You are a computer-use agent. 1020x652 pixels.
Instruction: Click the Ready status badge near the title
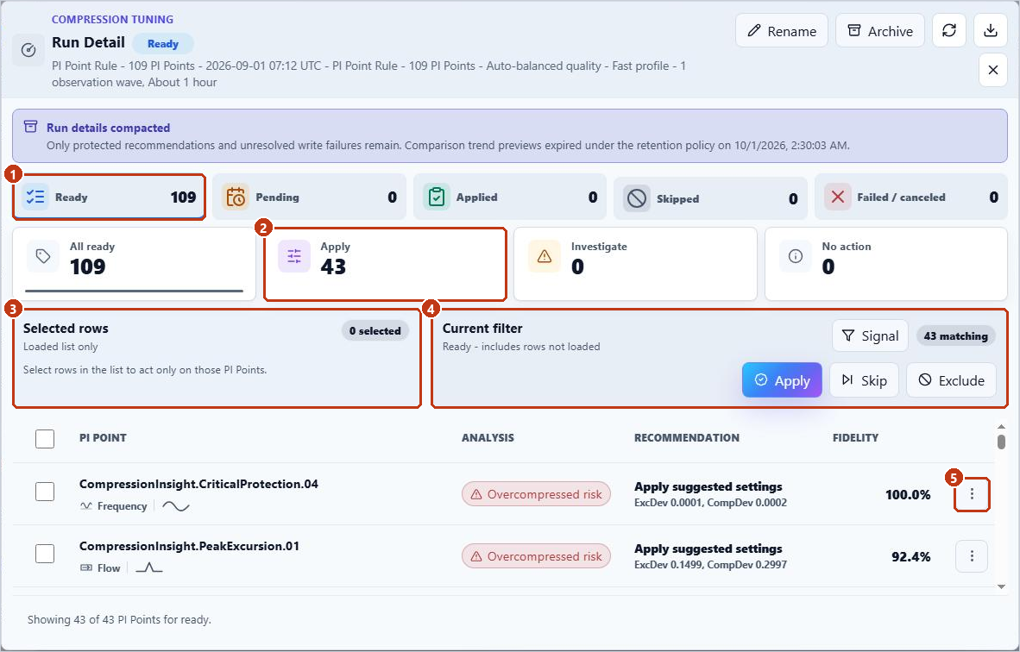[162, 44]
